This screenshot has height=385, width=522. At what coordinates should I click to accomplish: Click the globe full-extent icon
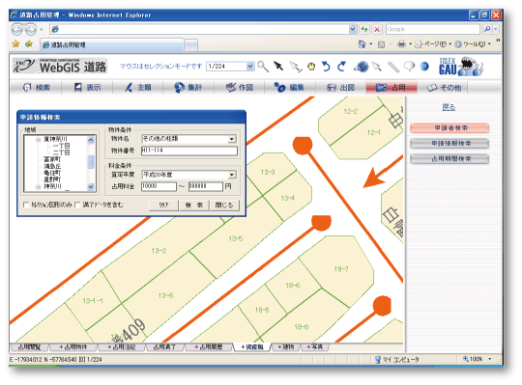click(x=362, y=67)
